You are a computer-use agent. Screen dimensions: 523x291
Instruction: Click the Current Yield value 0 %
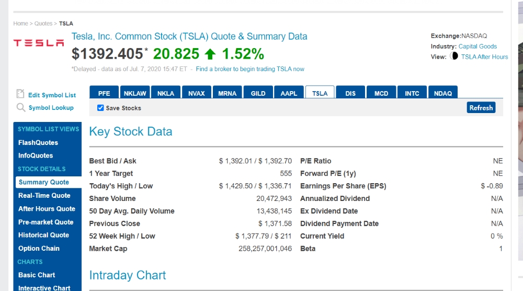coord(497,236)
